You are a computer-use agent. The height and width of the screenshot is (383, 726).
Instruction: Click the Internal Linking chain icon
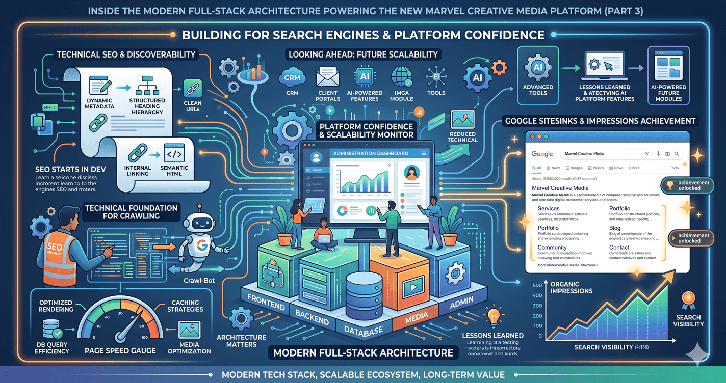point(138,153)
